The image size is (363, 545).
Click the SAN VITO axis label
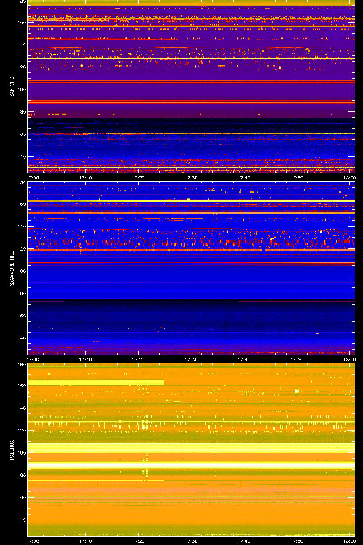11,86
